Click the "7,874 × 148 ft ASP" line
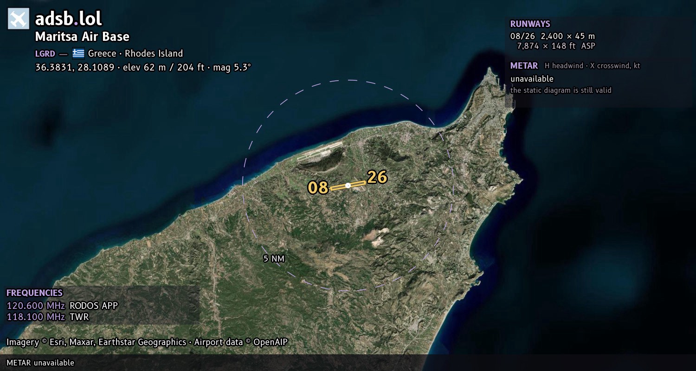Screen dimensions: 696x371 [556, 46]
